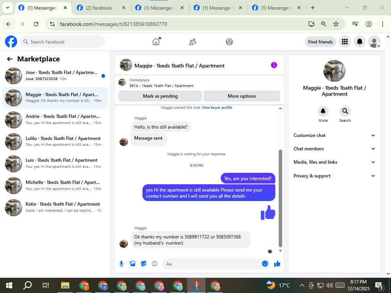Open conversation information purple icon
This screenshot has width=391, height=293.
(x=274, y=65)
